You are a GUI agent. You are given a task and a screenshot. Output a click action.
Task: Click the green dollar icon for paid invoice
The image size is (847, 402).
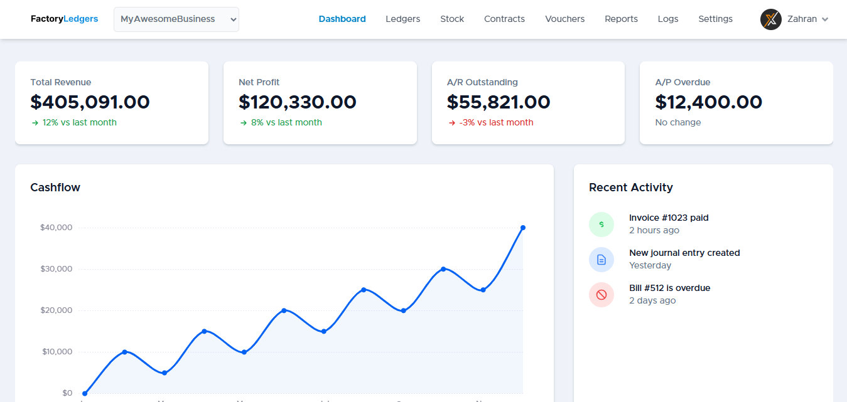[602, 224]
